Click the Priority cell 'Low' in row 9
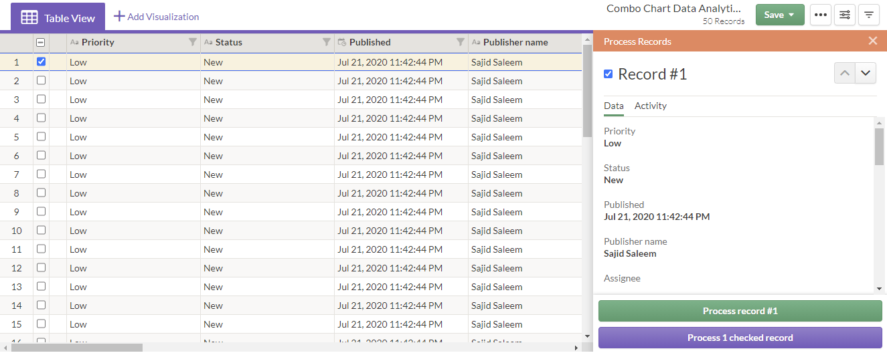Viewport: 887px width, 353px height. tap(133, 211)
